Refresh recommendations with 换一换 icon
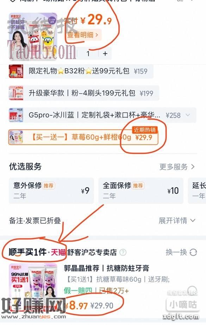The image size is (206, 325). coord(193,253)
